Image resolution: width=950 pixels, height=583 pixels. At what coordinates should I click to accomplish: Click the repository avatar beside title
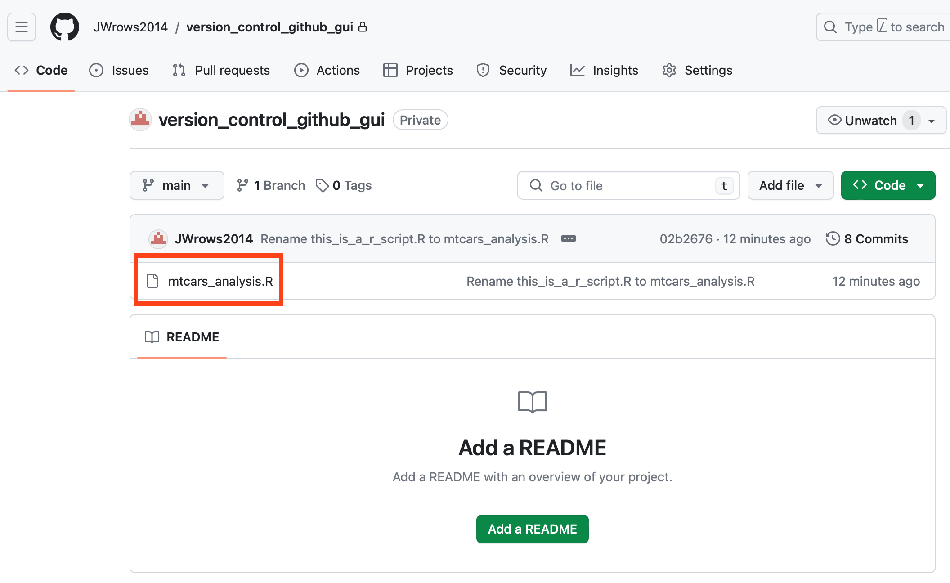tap(140, 120)
